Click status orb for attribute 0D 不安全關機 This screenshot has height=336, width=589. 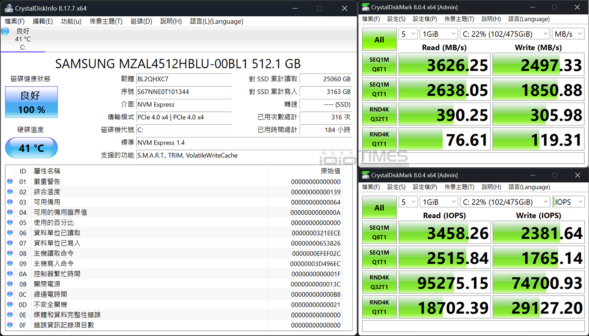[x=10, y=304]
